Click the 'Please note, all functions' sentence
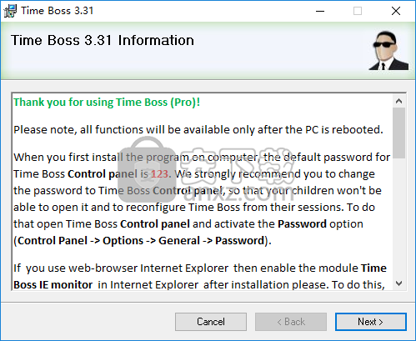Image resolution: width=416 pixels, height=341 pixels. click(198, 130)
